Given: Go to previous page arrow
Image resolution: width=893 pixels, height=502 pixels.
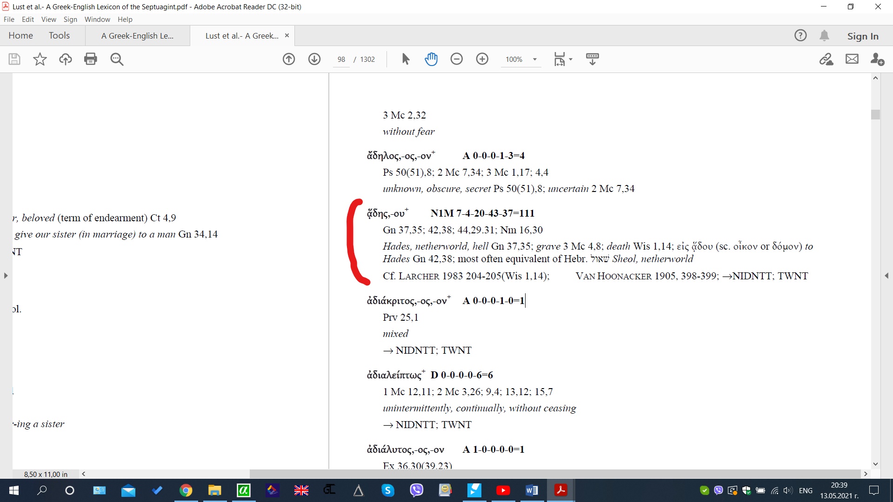Looking at the screenshot, I should (x=289, y=59).
